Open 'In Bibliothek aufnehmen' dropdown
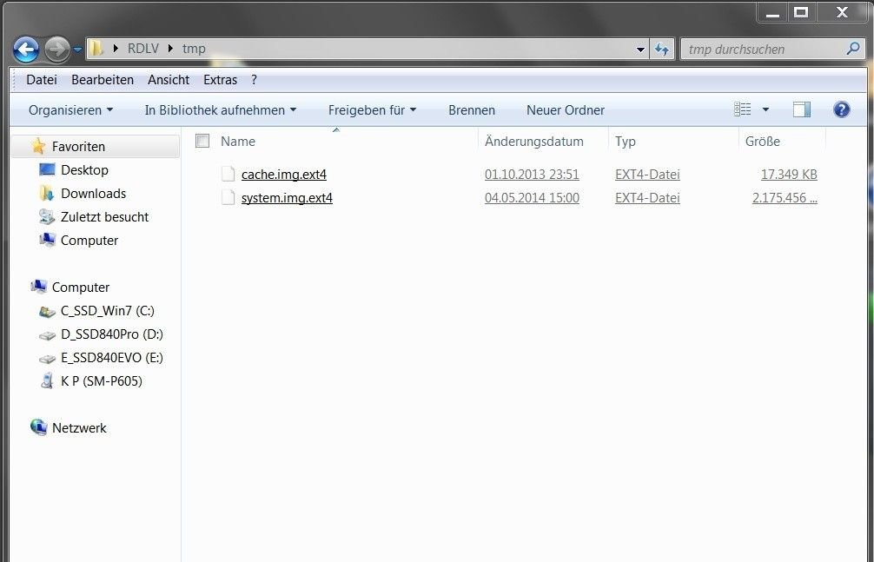 pyautogui.click(x=220, y=109)
